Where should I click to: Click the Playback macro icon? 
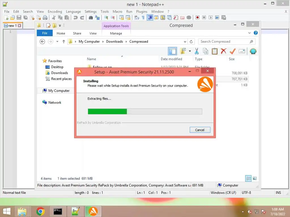pos(210,18)
